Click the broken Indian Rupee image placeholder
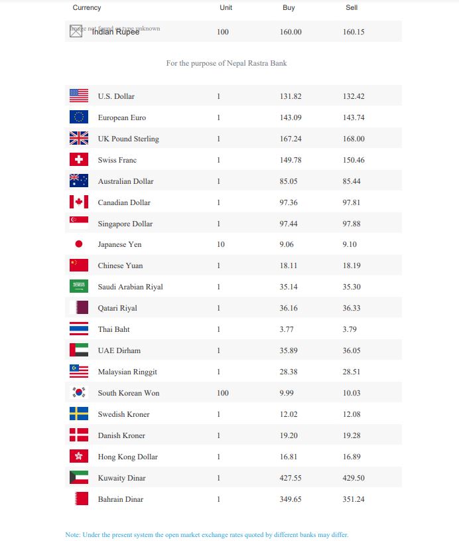 (x=76, y=31)
